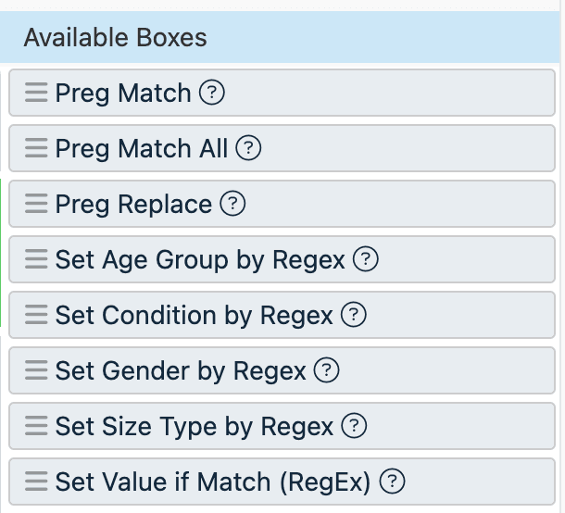The width and height of the screenshot is (565, 513).
Task: Click the help icon next to Preg Match
Action: [213, 93]
